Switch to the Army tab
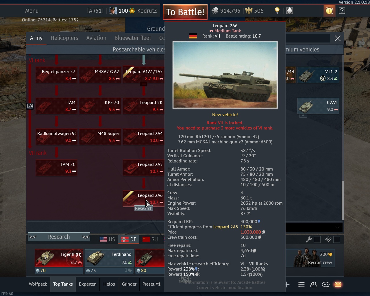 tap(36, 38)
